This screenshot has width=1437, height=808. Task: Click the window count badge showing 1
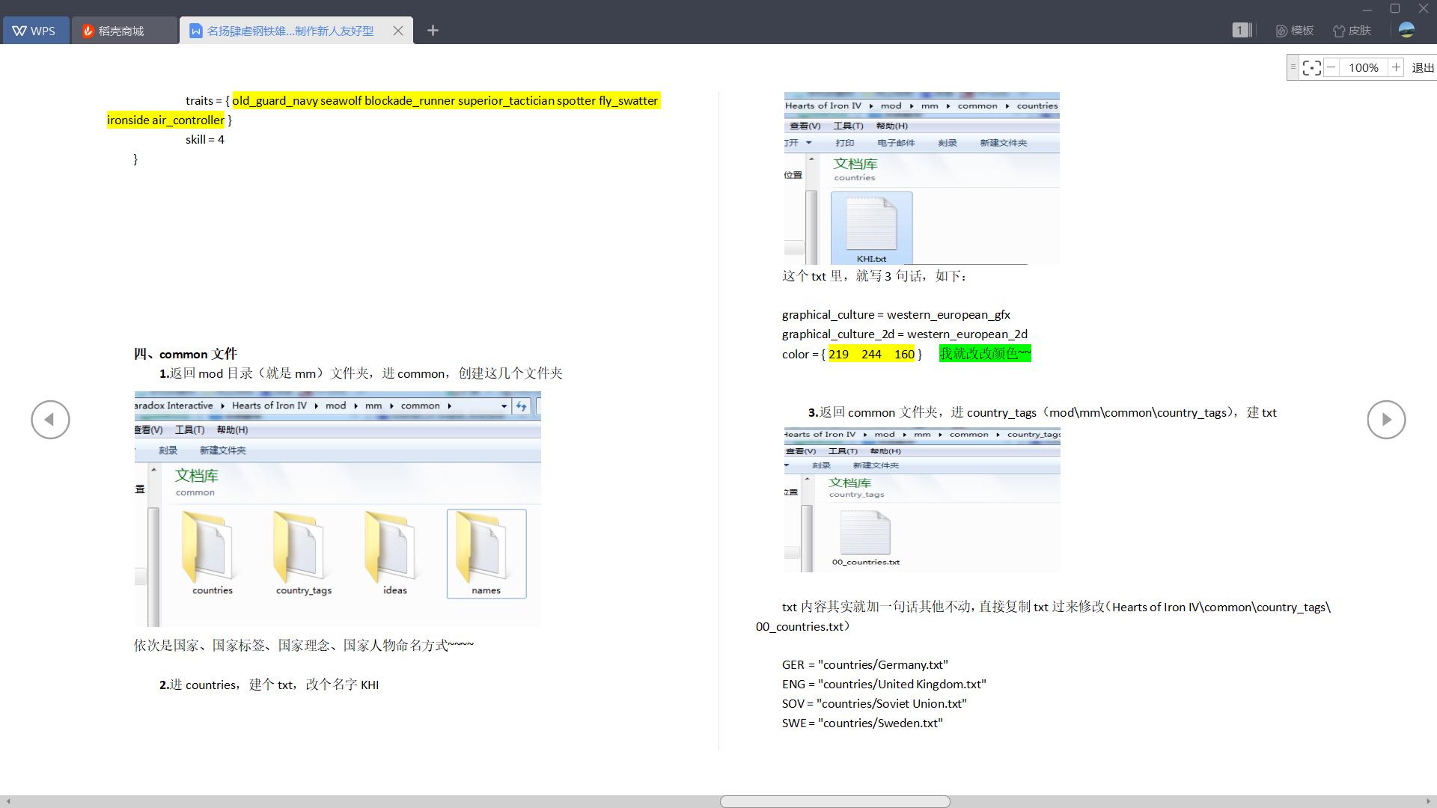1241,30
